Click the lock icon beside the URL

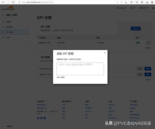point(19,2)
